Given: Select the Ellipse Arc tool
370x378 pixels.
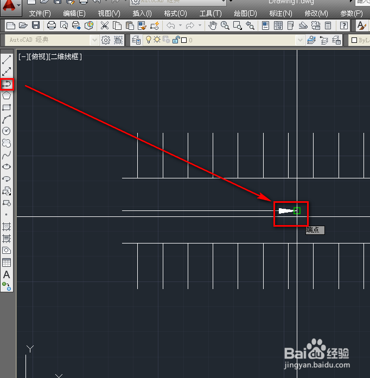Looking at the screenshot, I should click(7, 179).
